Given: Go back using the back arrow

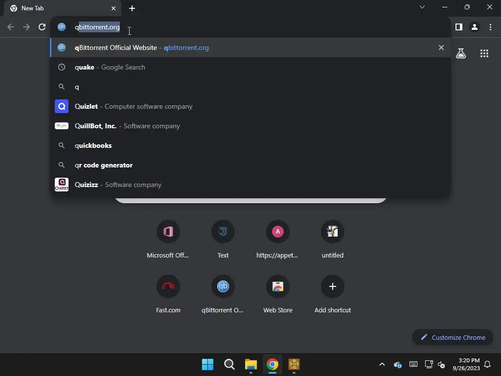Looking at the screenshot, I should click(x=11, y=27).
